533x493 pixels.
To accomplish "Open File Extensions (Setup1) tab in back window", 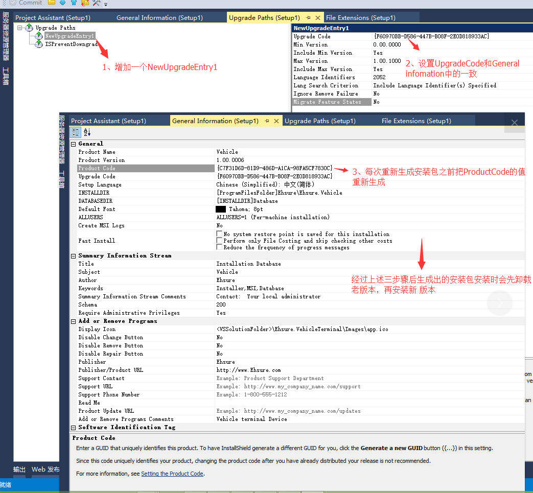I will pos(361,18).
